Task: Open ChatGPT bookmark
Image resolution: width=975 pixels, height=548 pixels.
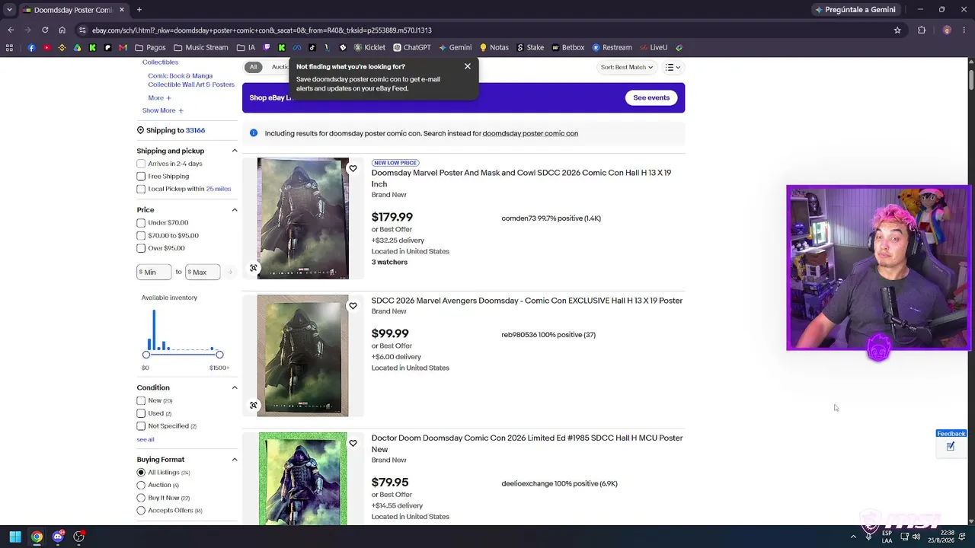Action: [x=411, y=47]
